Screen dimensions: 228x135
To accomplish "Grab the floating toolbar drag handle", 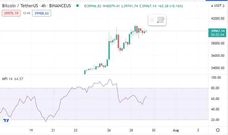I will point(152,20).
